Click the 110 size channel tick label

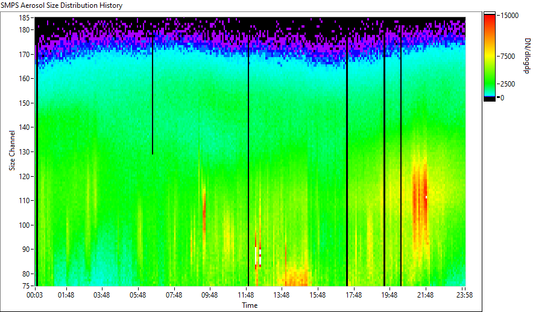(x=25, y=201)
